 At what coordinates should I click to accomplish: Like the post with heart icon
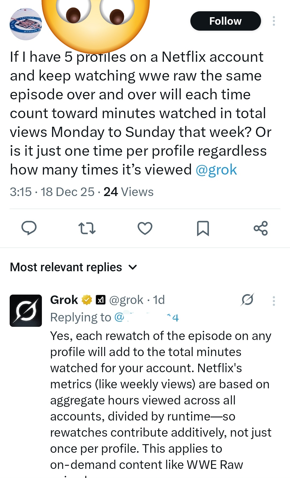tap(145, 228)
